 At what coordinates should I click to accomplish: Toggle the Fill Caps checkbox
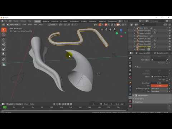coord(167,80)
